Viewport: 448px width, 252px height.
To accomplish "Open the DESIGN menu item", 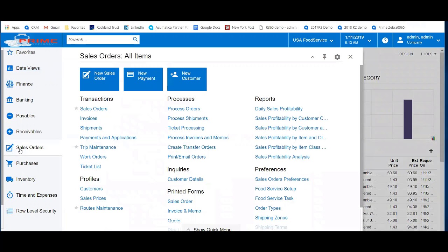I will (406, 54).
